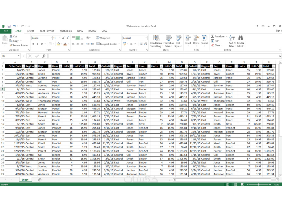The height and width of the screenshot is (211, 282).
Task: Click the zoom slider handle
Action: tap(259, 185)
